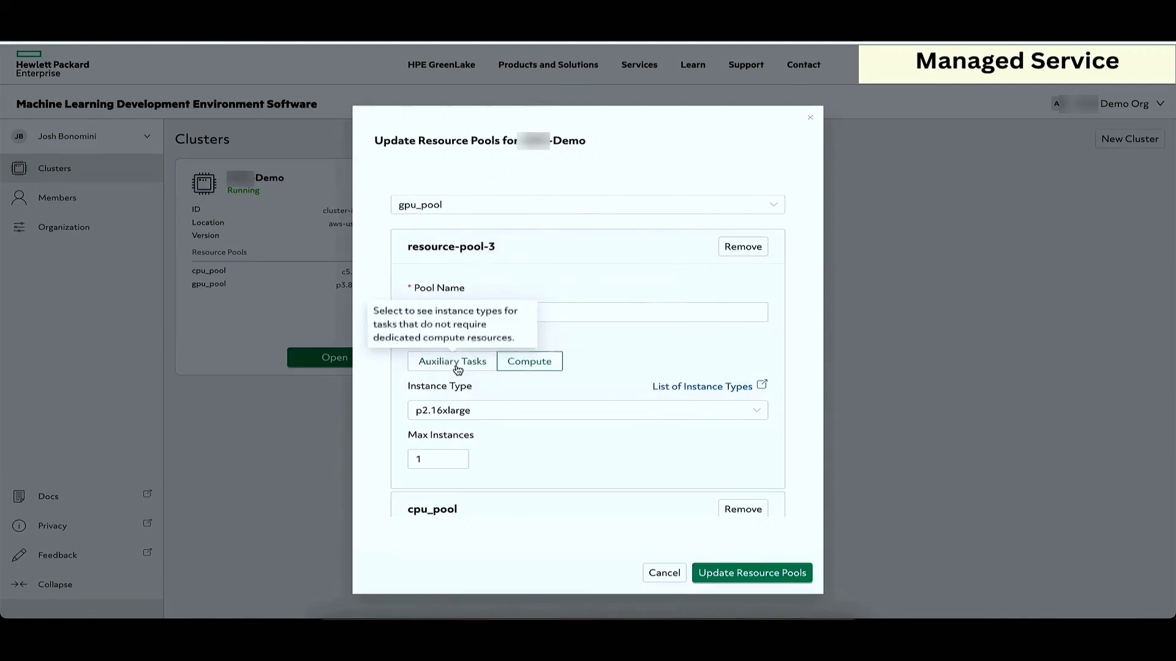Click the Privacy info icon
This screenshot has height=661, width=1176.
[x=19, y=525]
